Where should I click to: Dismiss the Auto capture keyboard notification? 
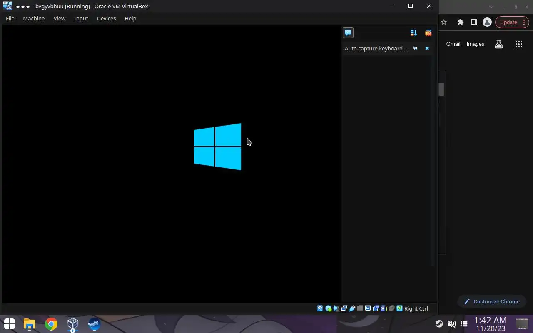coord(427,48)
